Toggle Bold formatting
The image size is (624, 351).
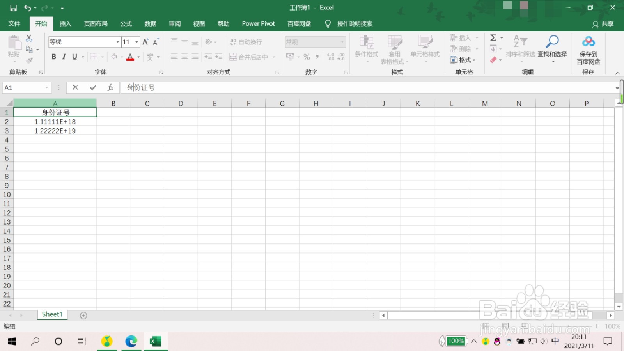[x=54, y=57]
